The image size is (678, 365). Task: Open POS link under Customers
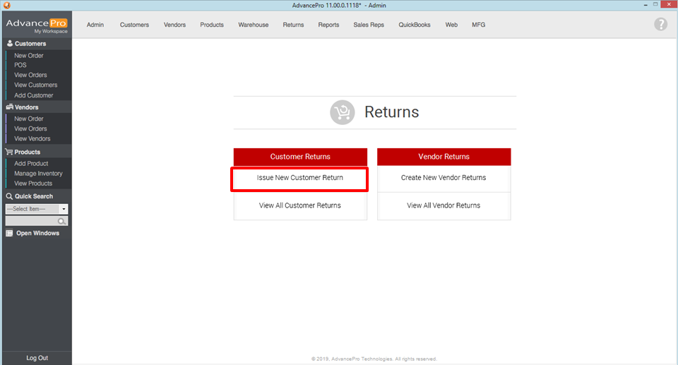[20, 65]
